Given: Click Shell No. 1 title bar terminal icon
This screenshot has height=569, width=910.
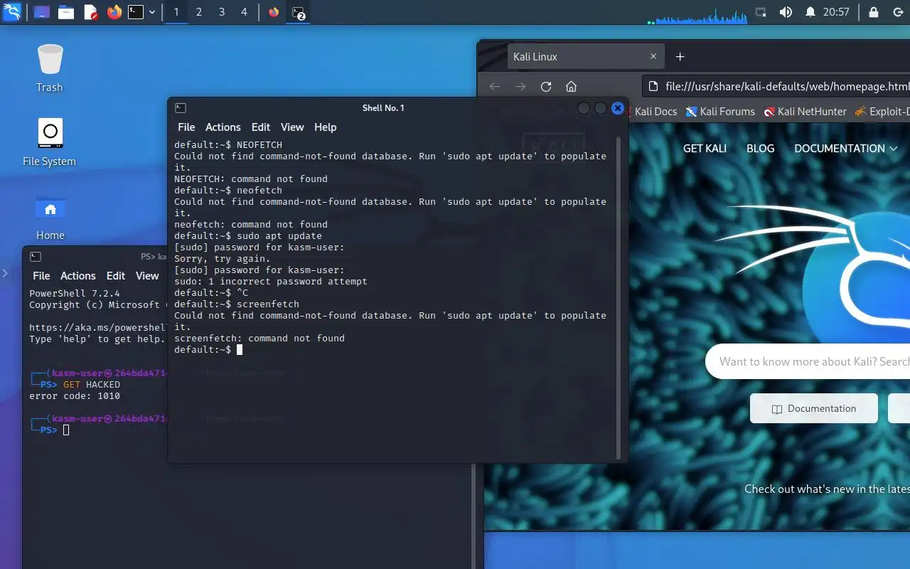Looking at the screenshot, I should tap(181, 108).
